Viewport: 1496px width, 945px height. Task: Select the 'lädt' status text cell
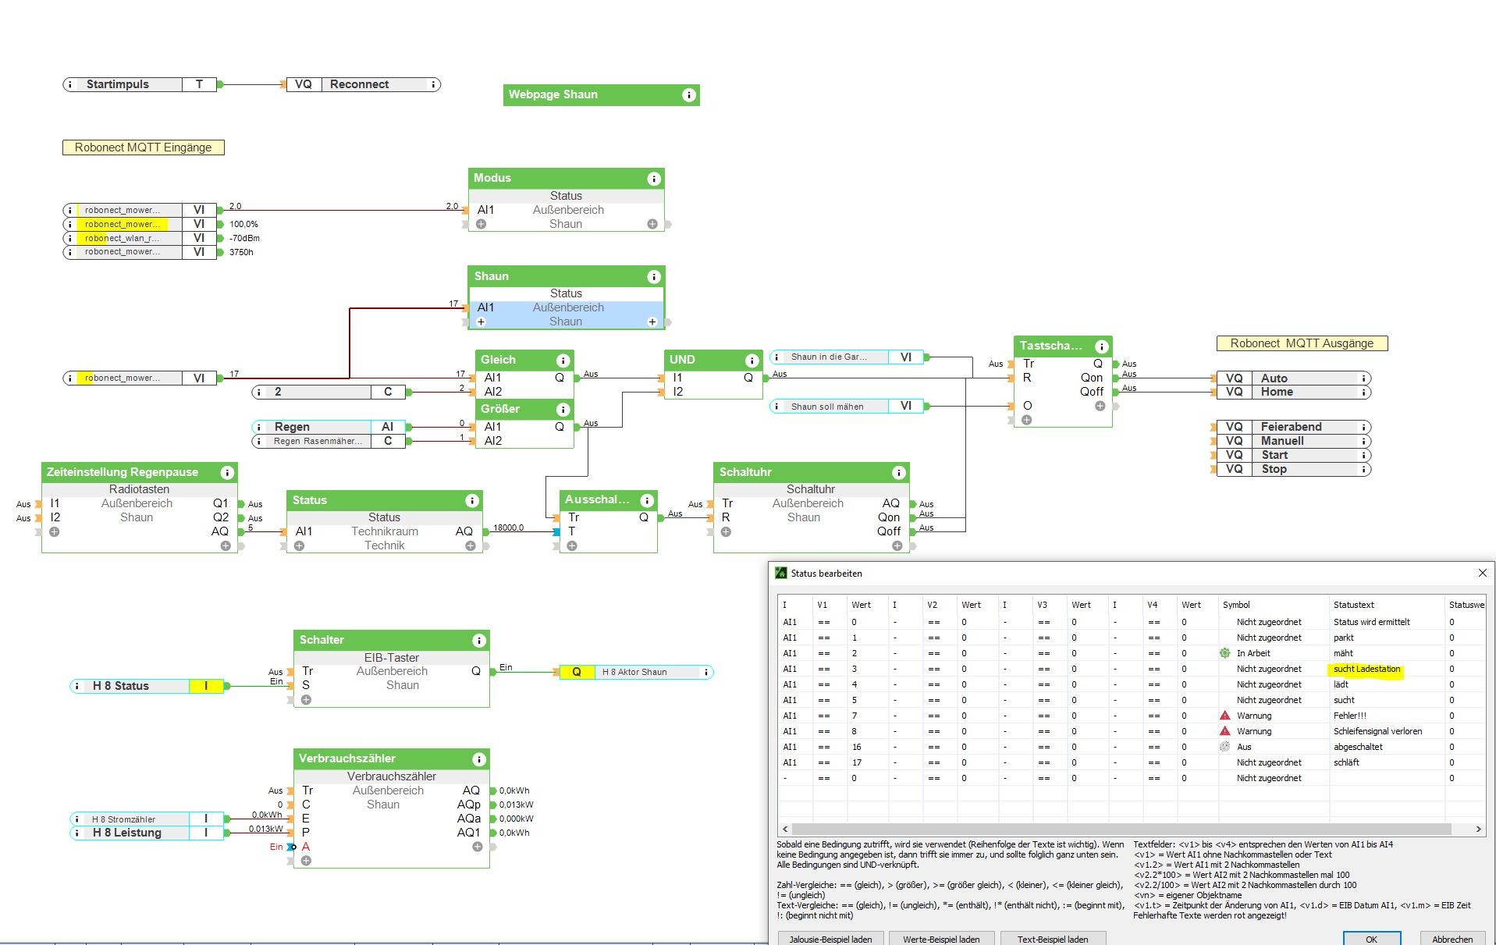(x=1387, y=684)
